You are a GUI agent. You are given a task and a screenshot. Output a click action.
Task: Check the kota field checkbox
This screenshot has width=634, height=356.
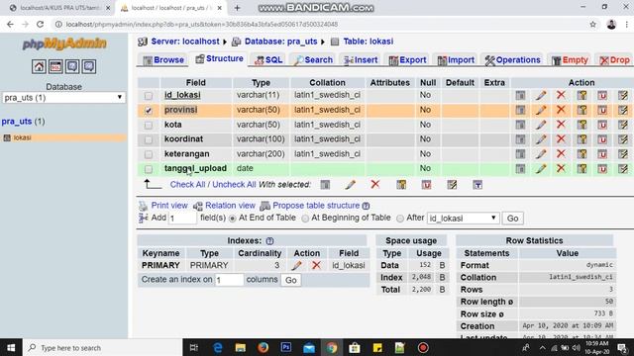tap(149, 125)
